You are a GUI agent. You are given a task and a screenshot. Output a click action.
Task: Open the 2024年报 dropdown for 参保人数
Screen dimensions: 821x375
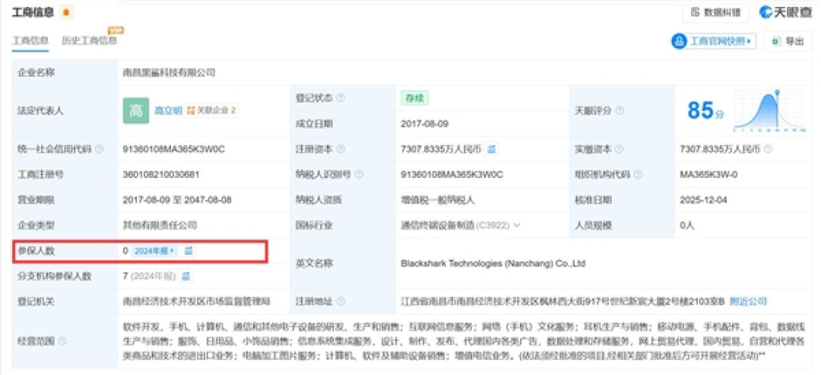154,251
